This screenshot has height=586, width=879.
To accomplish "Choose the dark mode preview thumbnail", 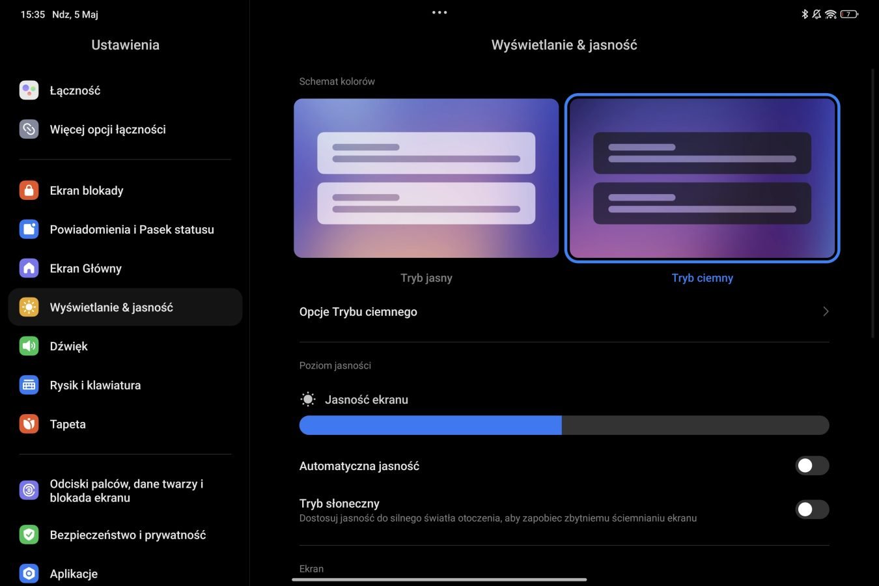I will (x=703, y=178).
